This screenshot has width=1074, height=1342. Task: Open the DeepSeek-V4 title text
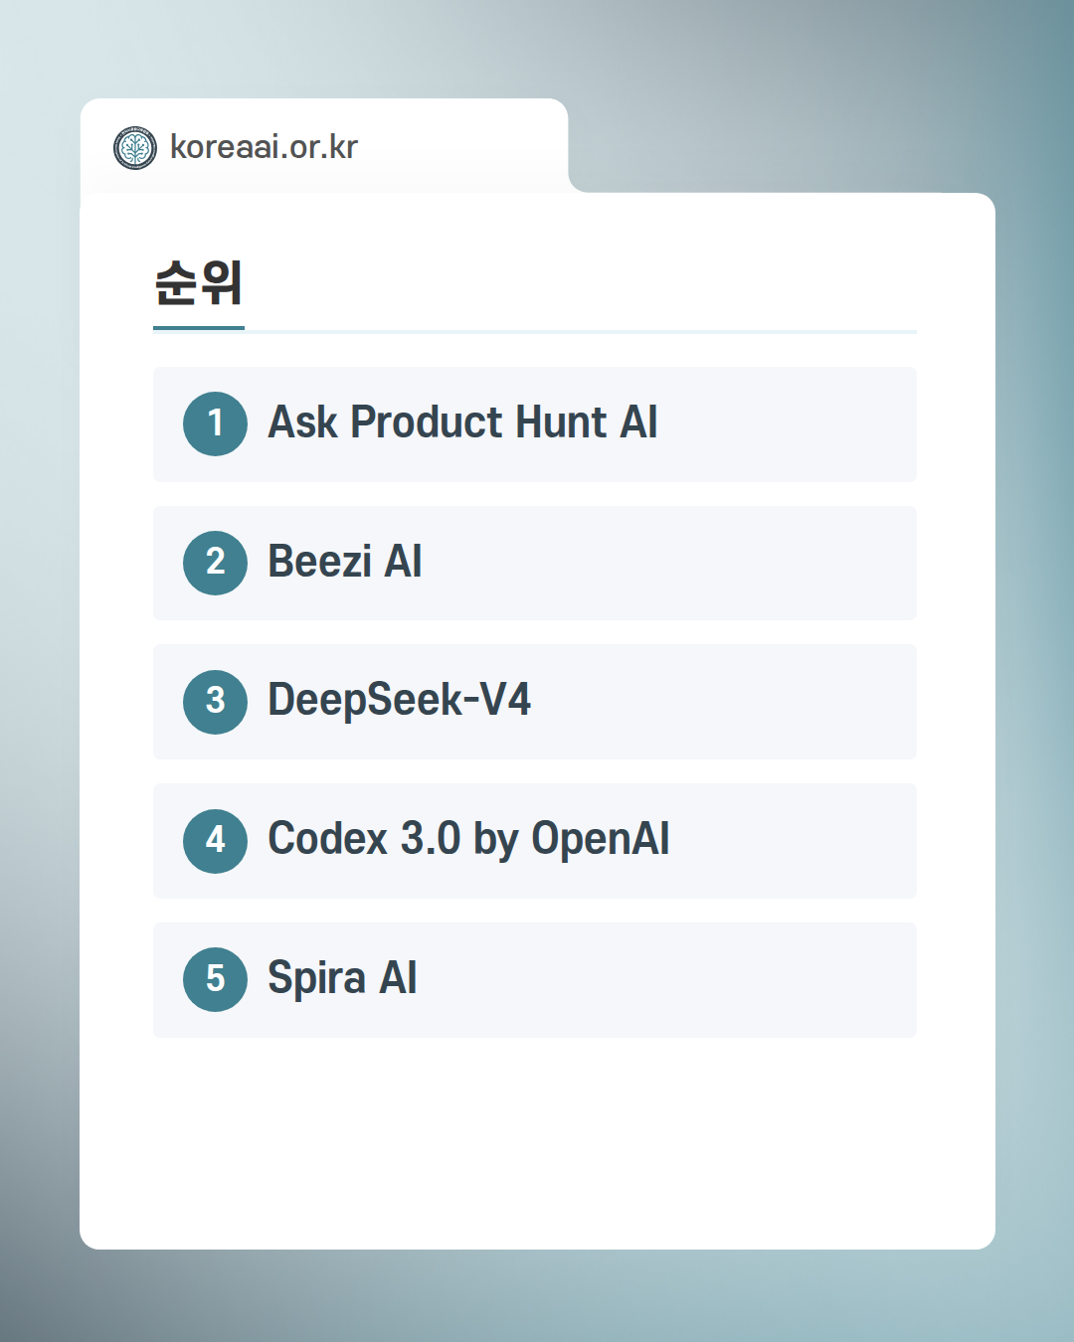(399, 700)
